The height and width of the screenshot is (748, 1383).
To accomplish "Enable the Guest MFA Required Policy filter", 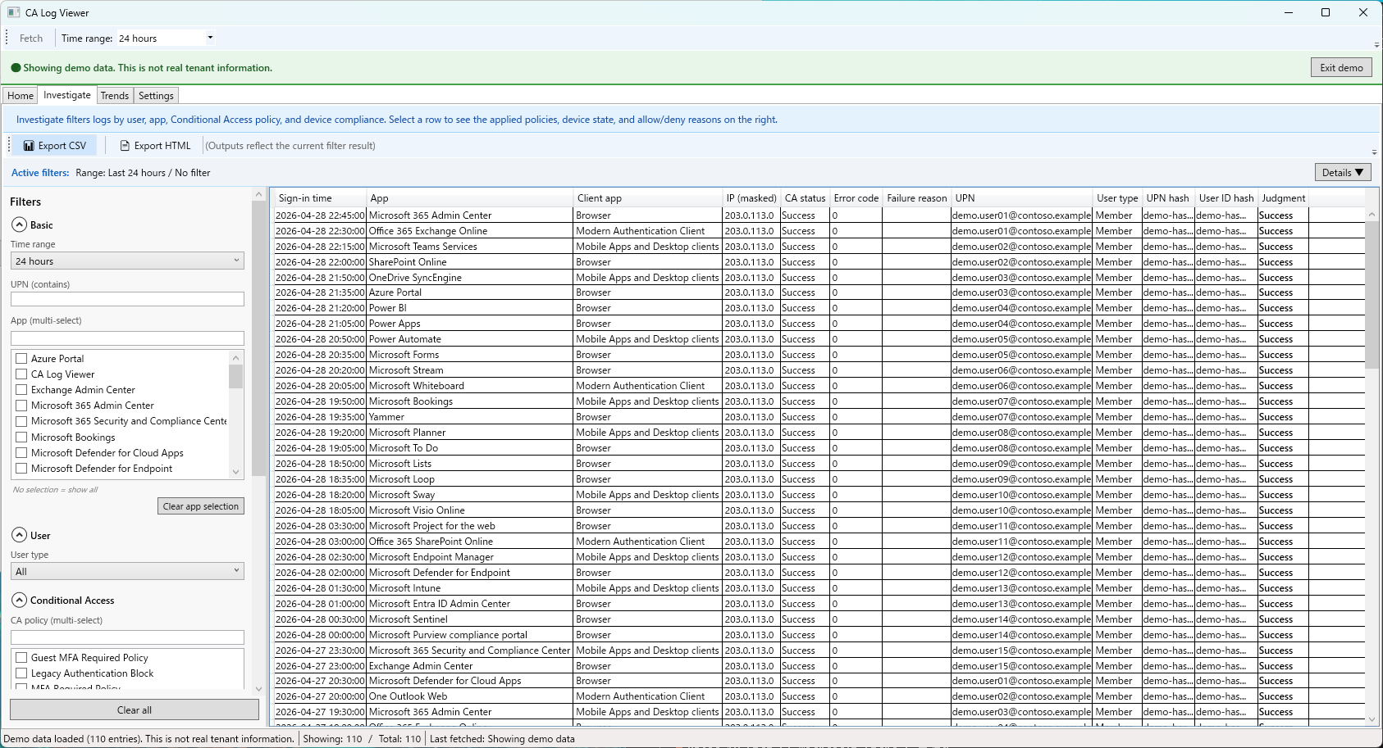I will pos(21,657).
